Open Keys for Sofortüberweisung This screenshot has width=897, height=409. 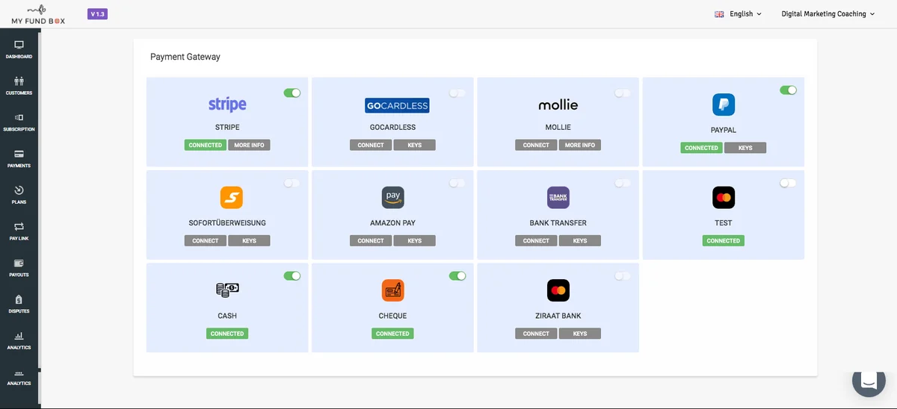(x=249, y=241)
